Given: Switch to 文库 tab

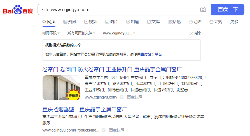Looking at the screenshot, I should pyautogui.click(x=153, y=22).
